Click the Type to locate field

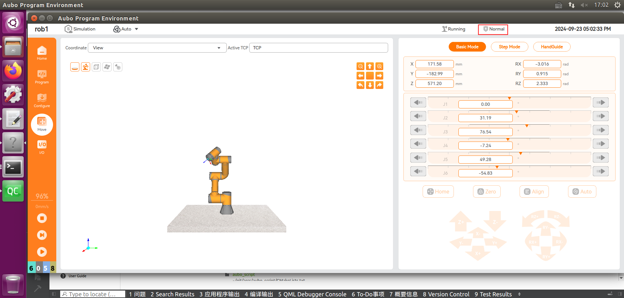tap(93, 294)
